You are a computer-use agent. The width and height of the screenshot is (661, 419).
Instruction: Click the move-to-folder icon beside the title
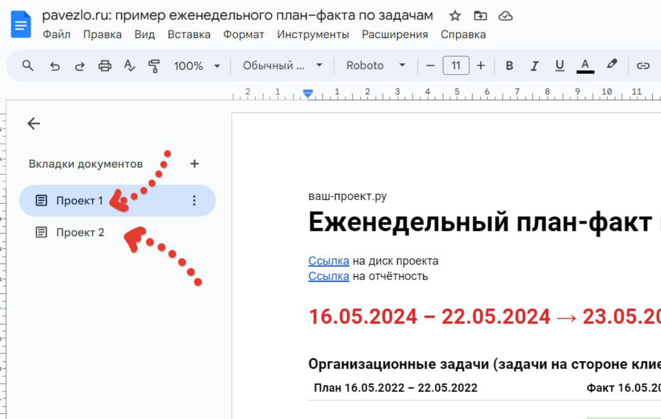pyautogui.click(x=480, y=16)
